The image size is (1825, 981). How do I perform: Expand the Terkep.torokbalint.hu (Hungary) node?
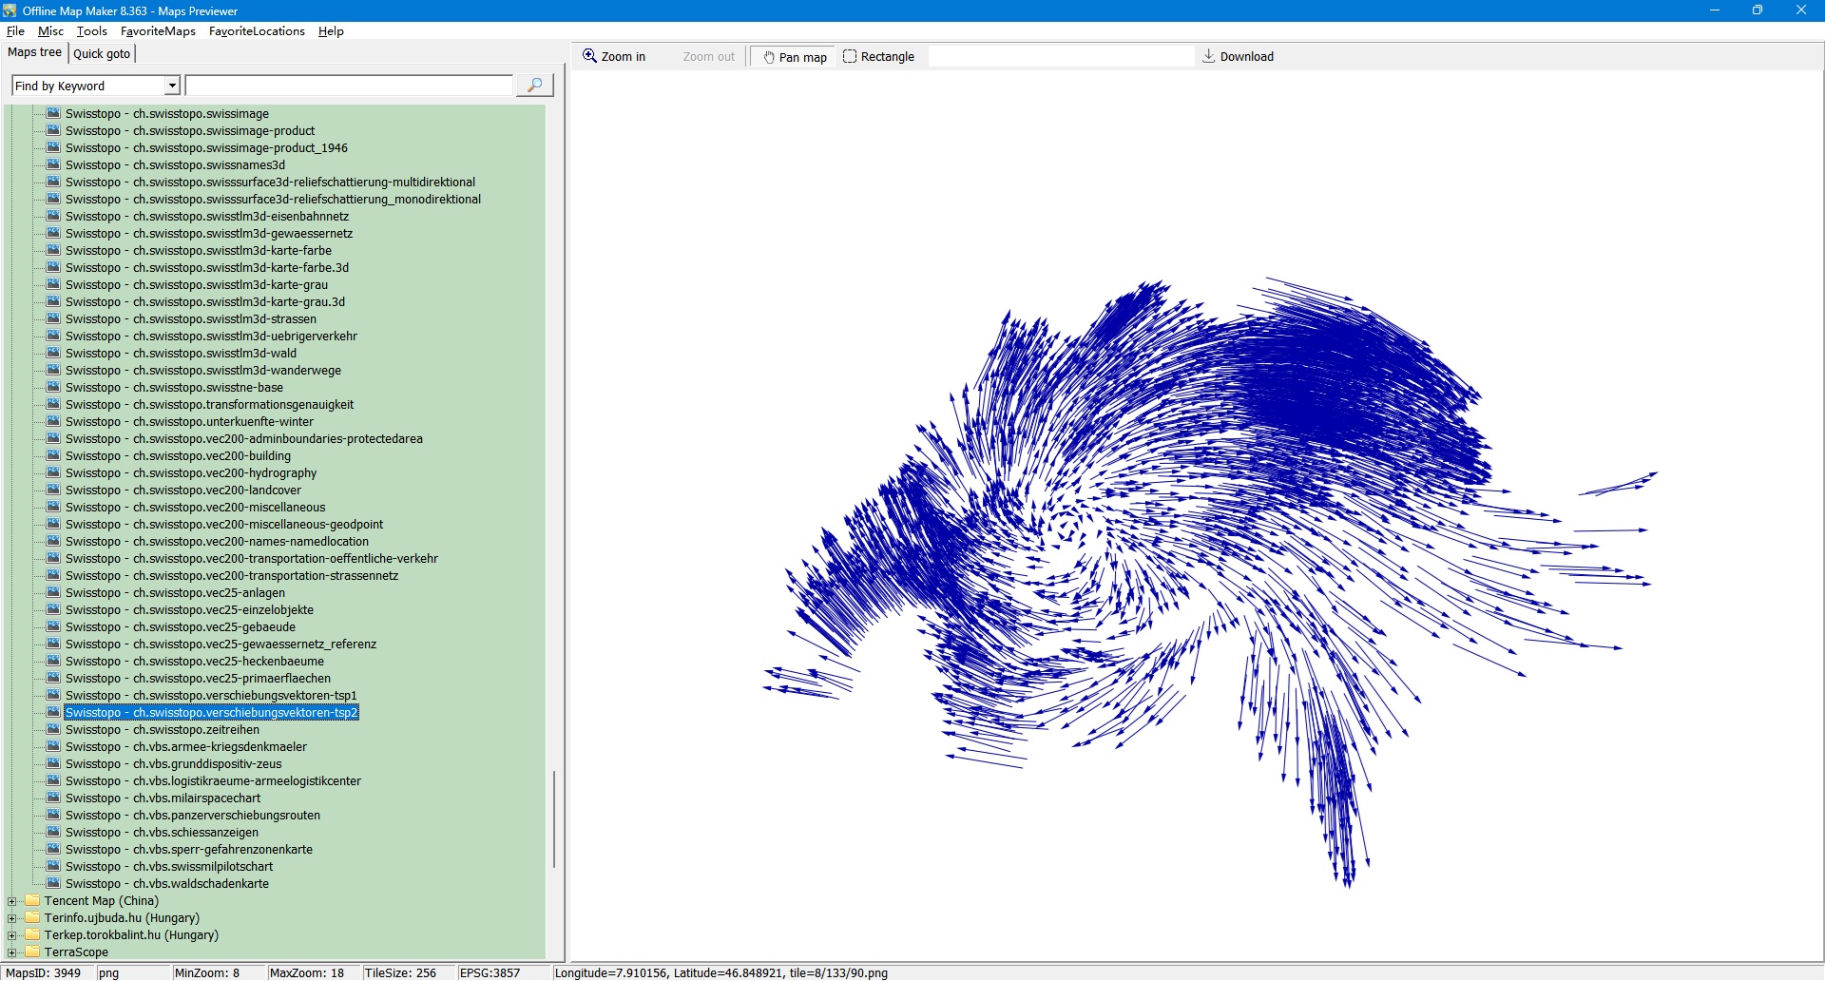12,935
